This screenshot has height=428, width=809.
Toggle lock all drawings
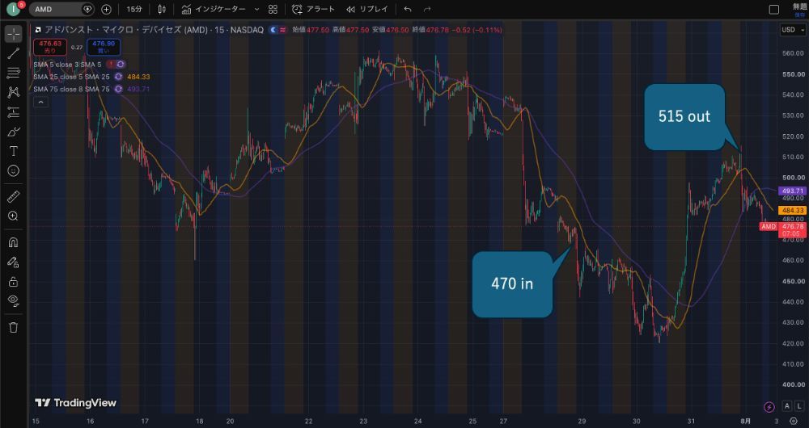point(14,282)
